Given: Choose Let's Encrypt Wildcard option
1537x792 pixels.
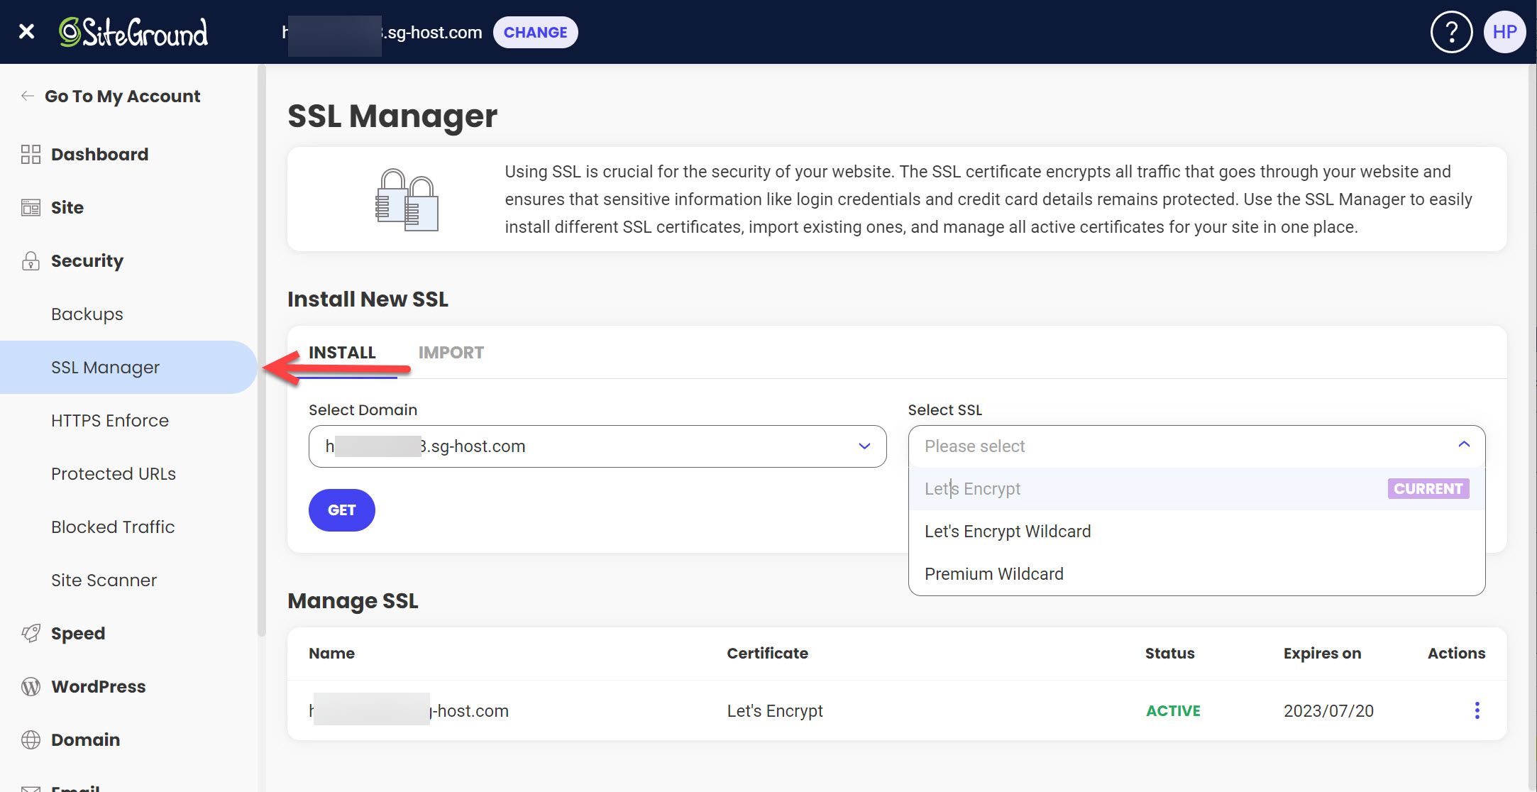Looking at the screenshot, I should [1008, 532].
